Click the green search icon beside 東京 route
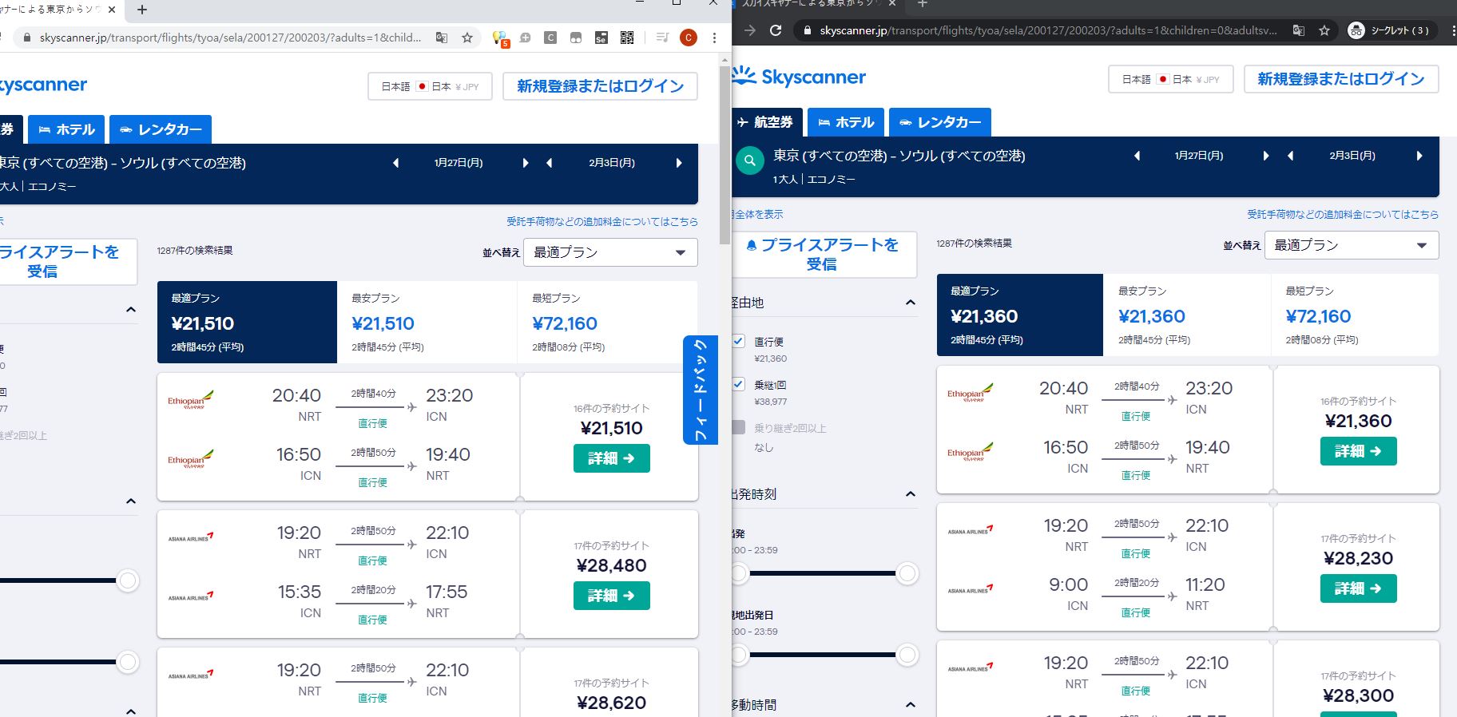The image size is (1457, 717). [749, 161]
